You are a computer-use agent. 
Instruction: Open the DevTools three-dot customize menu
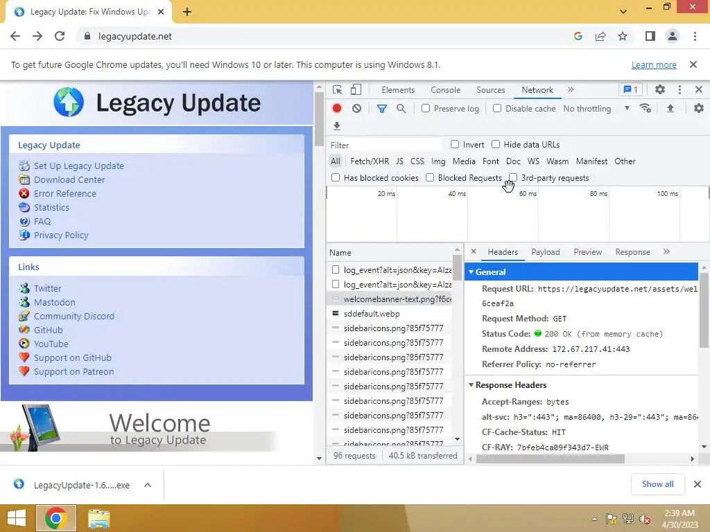click(679, 89)
